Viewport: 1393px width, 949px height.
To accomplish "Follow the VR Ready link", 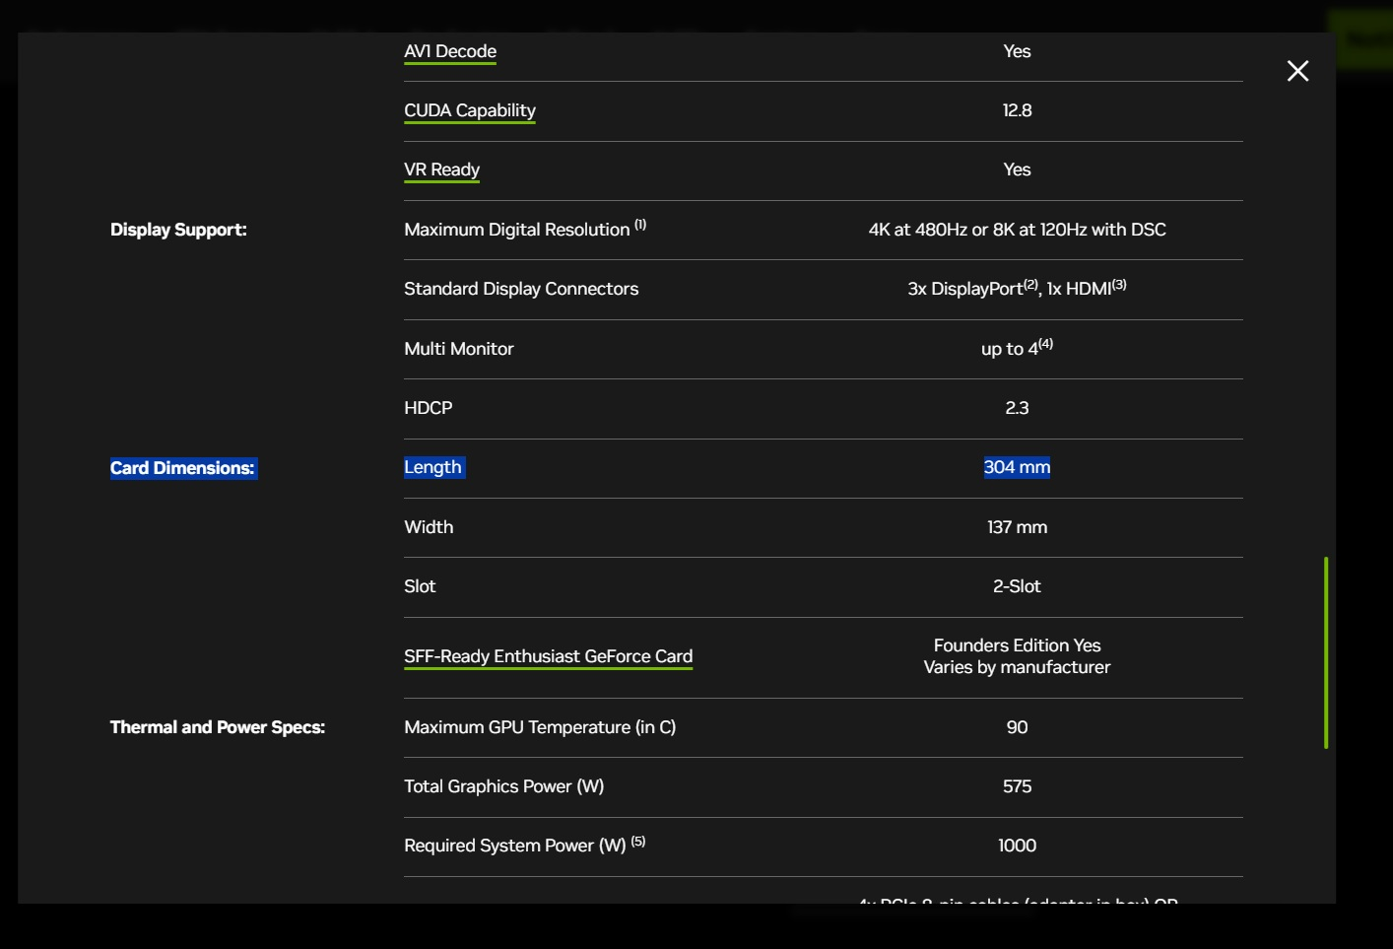I will 441,169.
